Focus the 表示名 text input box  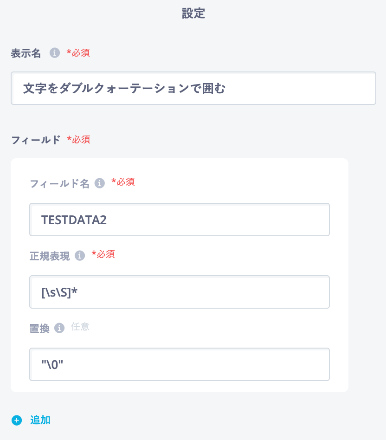point(193,88)
